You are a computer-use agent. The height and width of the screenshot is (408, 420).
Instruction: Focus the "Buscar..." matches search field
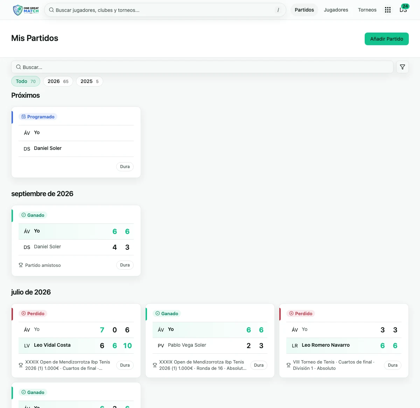[x=202, y=67]
